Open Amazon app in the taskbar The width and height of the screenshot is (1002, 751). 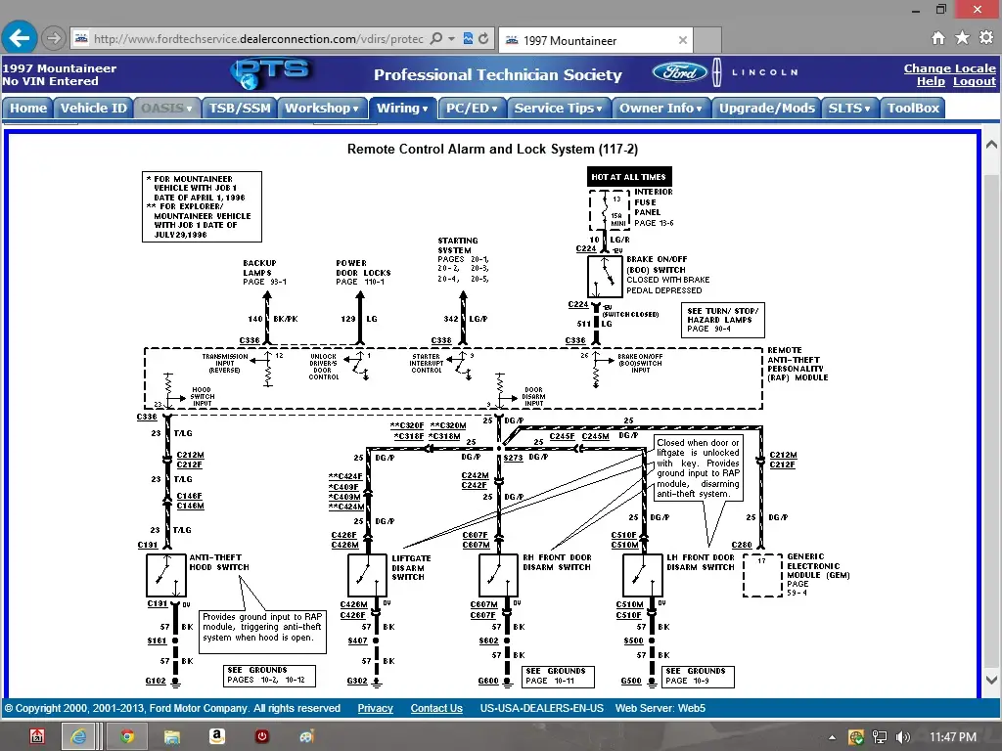click(216, 736)
